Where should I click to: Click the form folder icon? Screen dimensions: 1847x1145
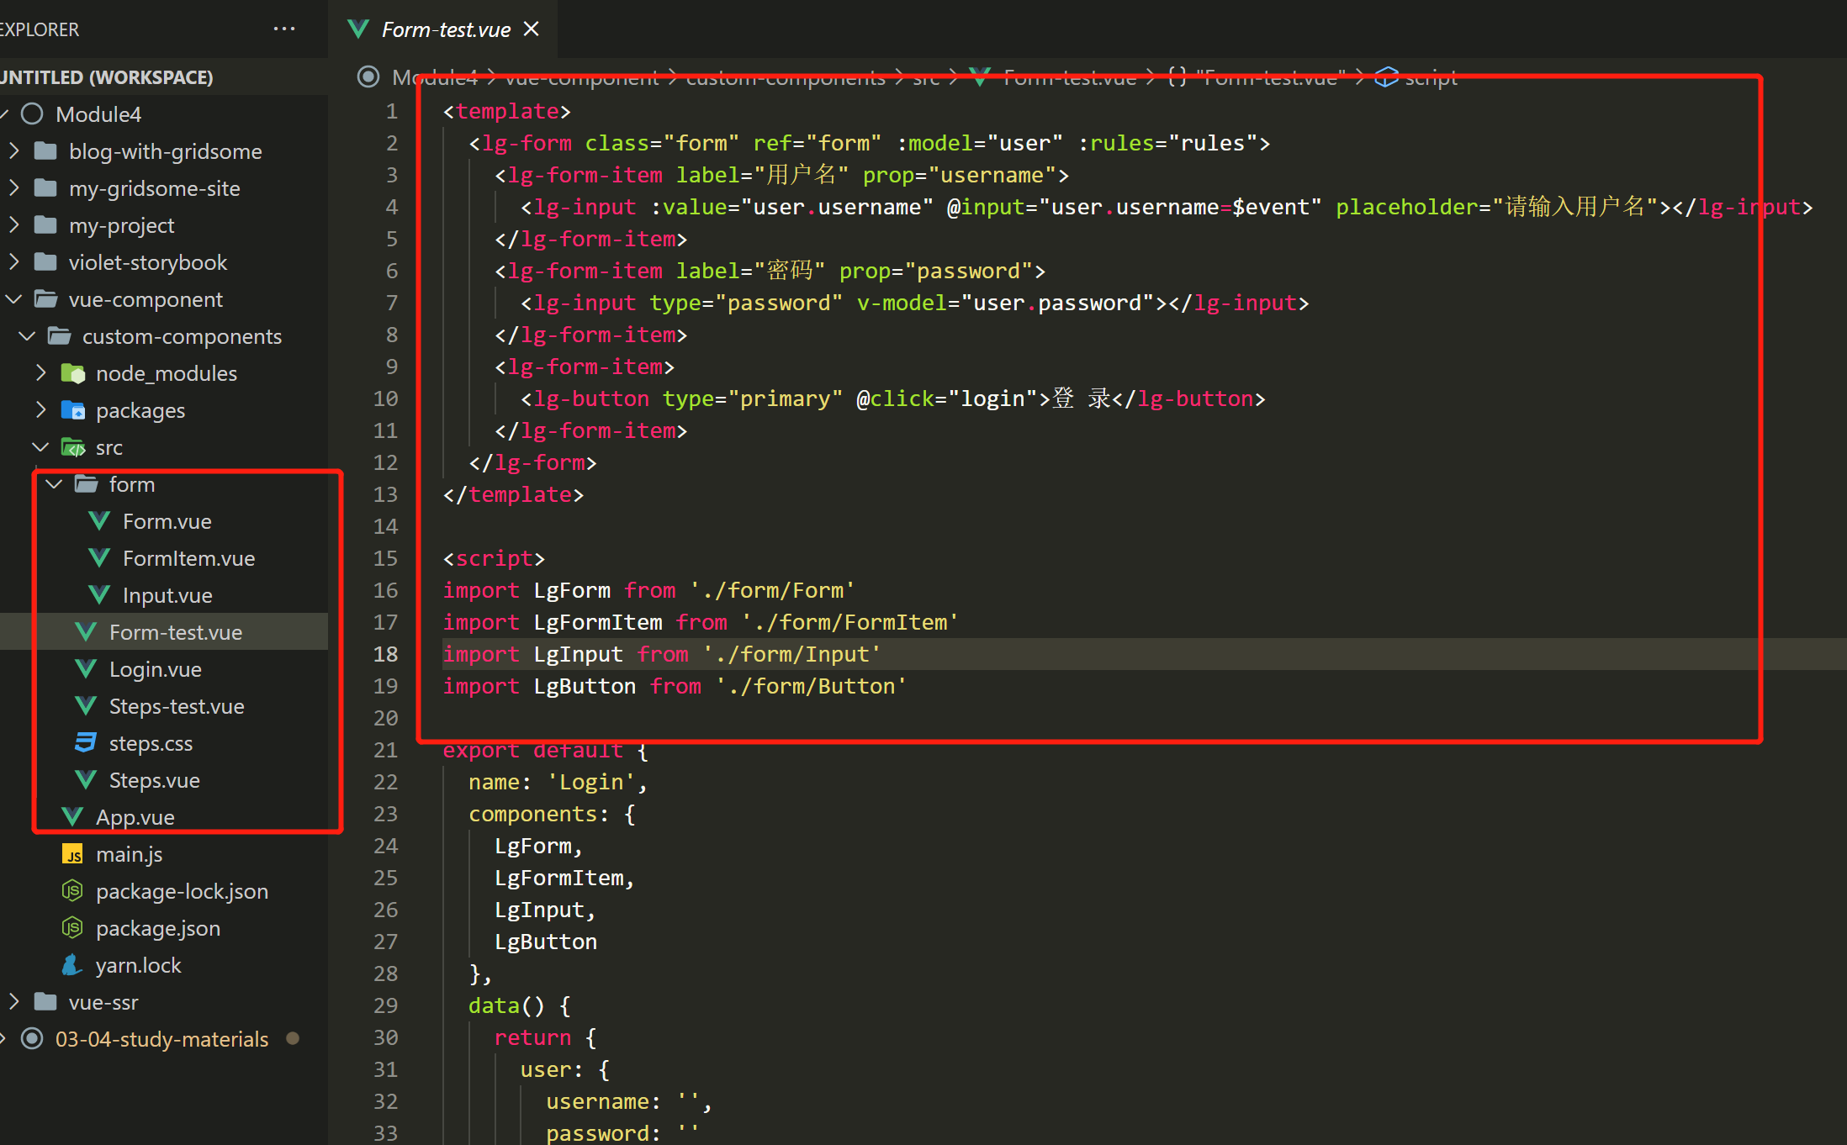pyautogui.click(x=86, y=484)
